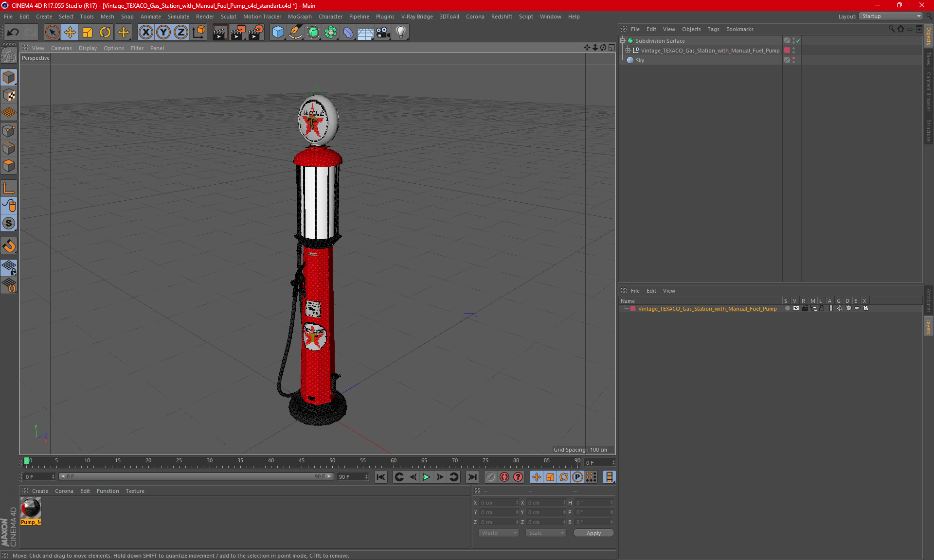
Task: Play animation forward
Action: pyautogui.click(x=426, y=477)
